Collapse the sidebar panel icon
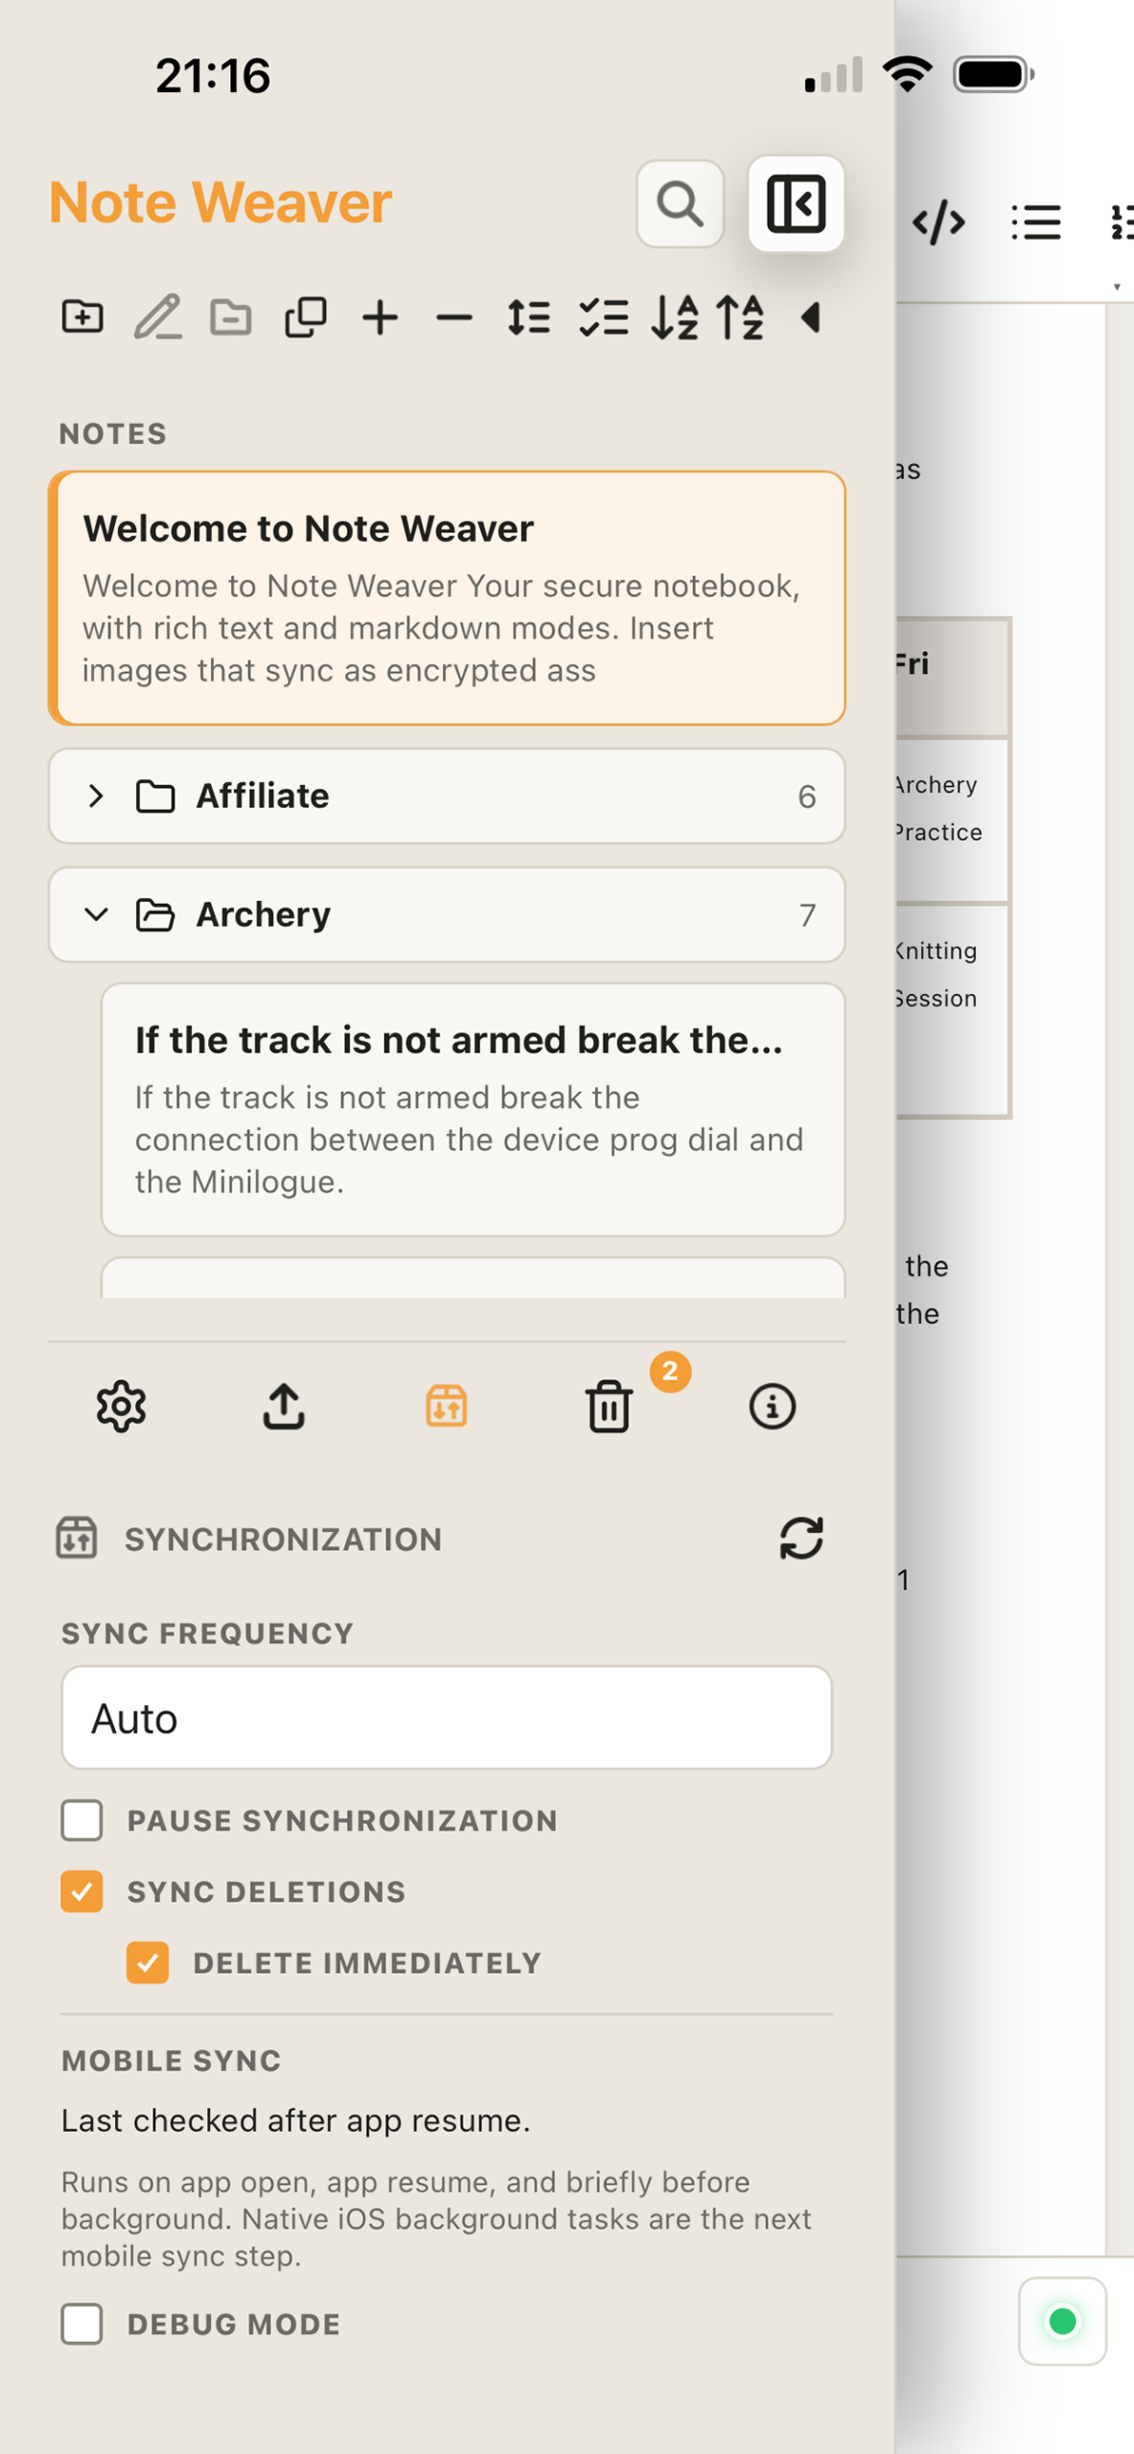This screenshot has width=1134, height=2454. pos(796,203)
